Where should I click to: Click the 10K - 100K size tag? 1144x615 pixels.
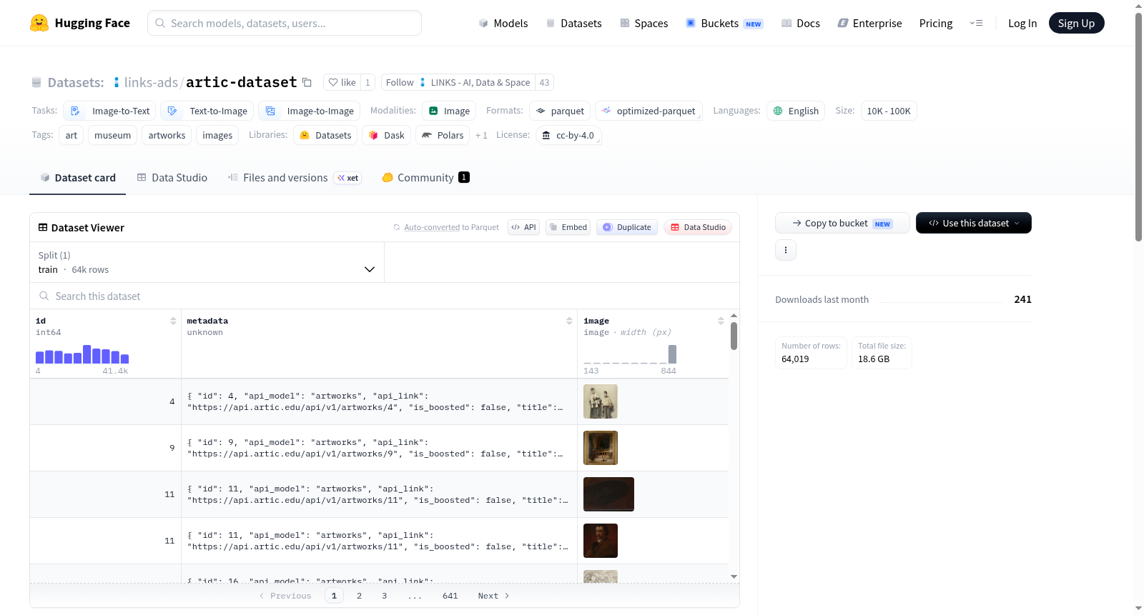point(889,111)
